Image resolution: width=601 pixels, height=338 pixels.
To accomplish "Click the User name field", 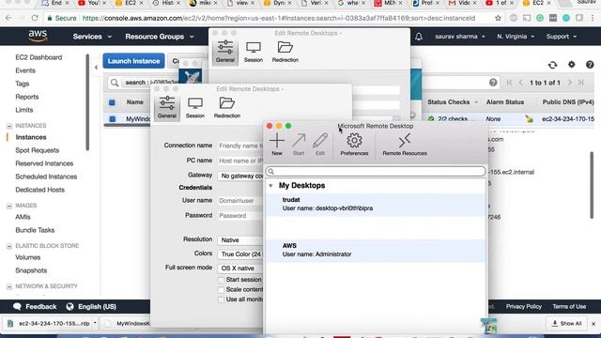I will [x=240, y=200].
